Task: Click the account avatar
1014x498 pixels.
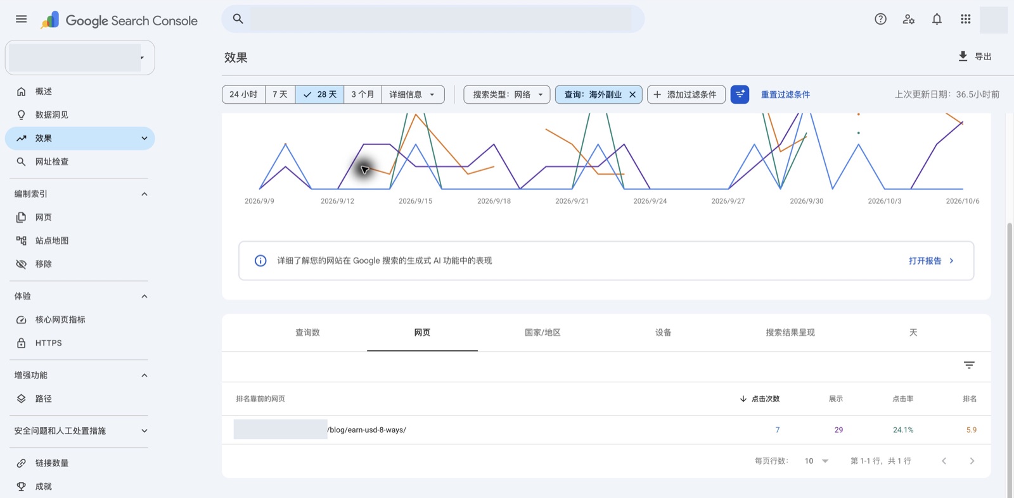Action: [993, 20]
